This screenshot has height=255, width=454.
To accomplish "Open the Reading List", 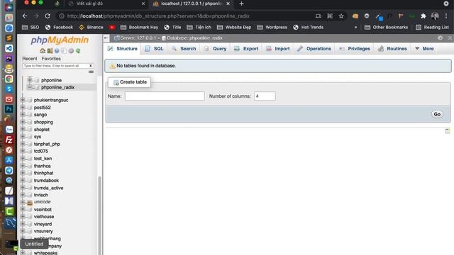I will tap(432, 27).
